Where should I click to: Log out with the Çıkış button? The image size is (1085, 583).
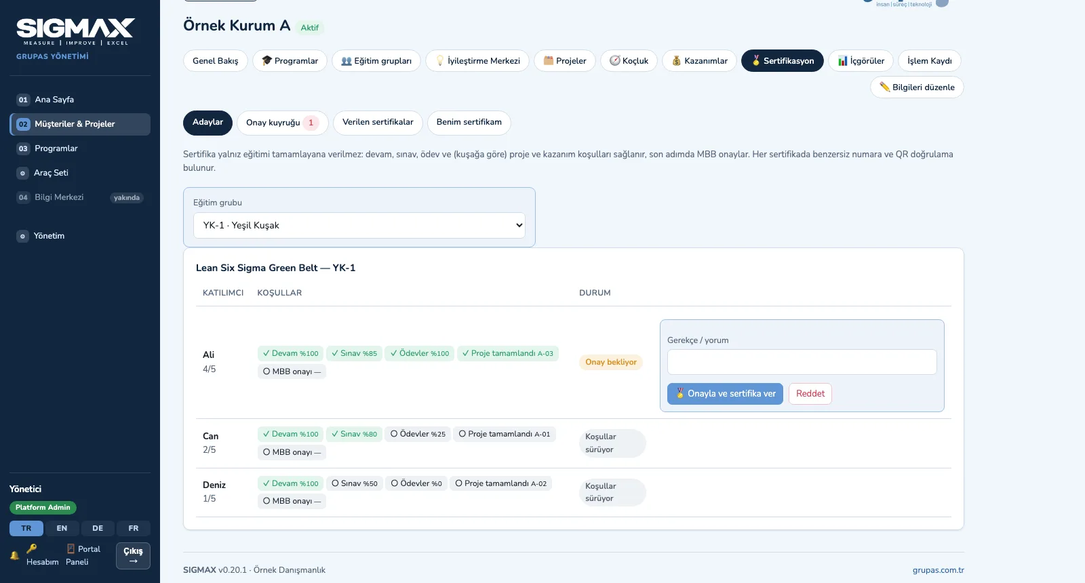133,556
